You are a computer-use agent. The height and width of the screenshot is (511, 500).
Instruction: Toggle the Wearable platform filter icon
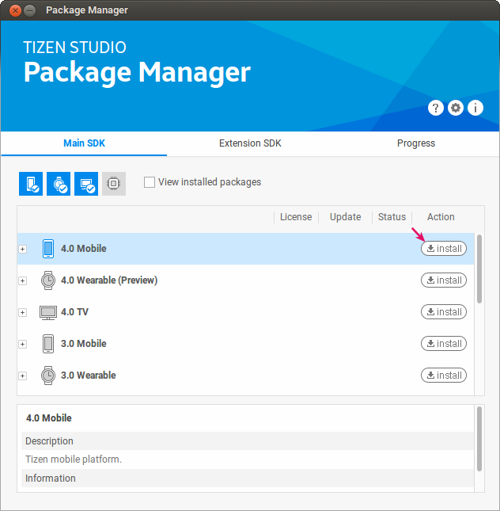click(59, 184)
